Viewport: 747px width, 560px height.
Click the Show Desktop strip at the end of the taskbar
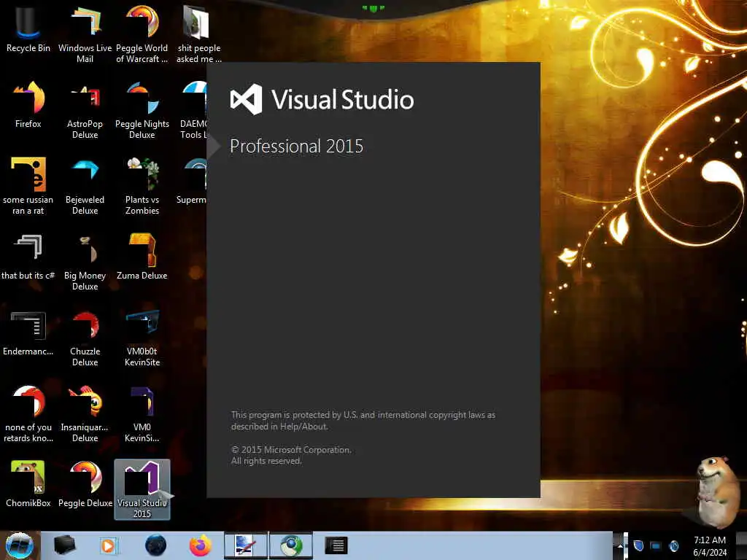(740, 545)
